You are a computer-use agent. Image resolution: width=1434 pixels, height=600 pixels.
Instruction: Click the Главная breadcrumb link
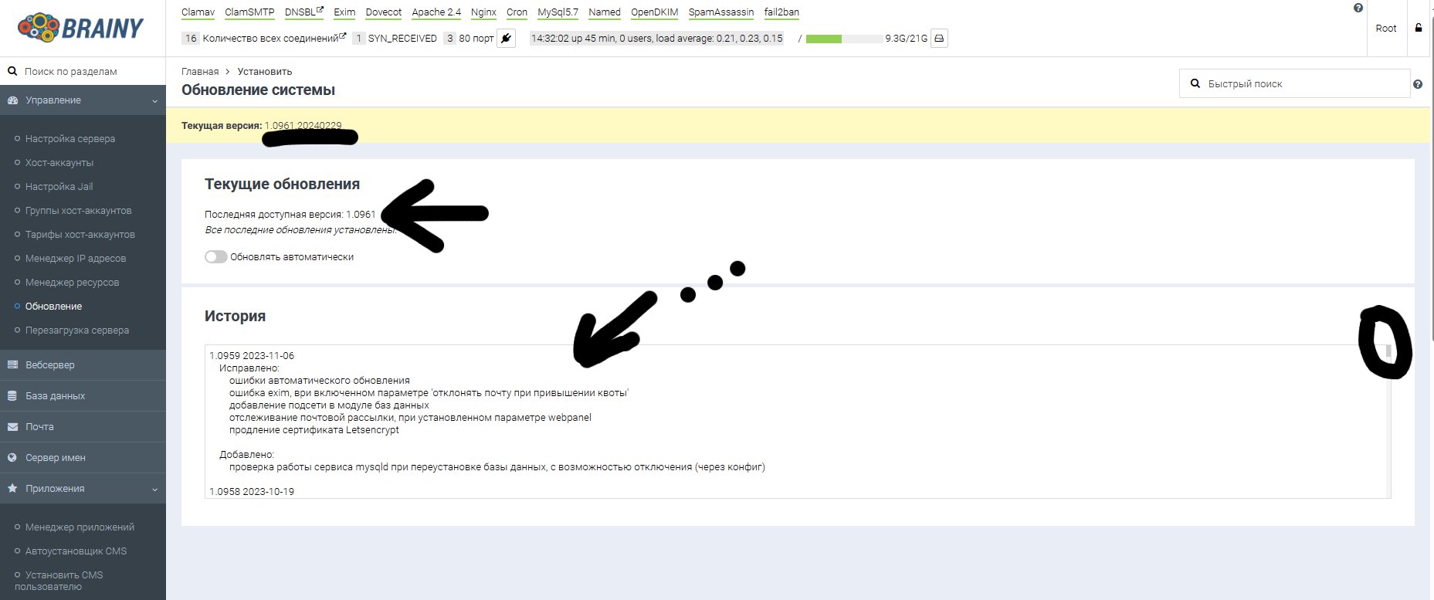(x=200, y=71)
